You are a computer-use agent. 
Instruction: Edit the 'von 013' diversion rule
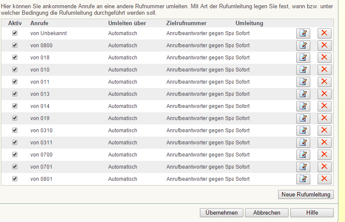pyautogui.click(x=303, y=94)
